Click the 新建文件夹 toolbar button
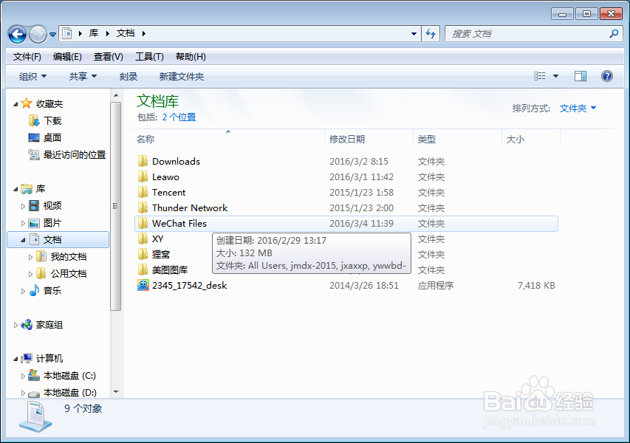This screenshot has height=443, width=630. 181,76
